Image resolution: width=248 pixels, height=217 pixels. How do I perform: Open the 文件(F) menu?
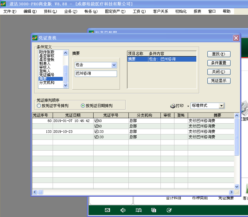(x=10, y=11)
